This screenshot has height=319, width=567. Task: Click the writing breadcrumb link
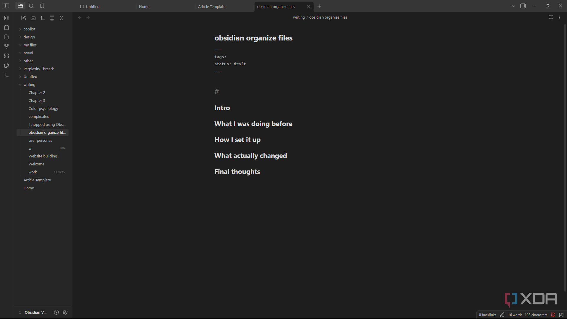click(x=299, y=17)
